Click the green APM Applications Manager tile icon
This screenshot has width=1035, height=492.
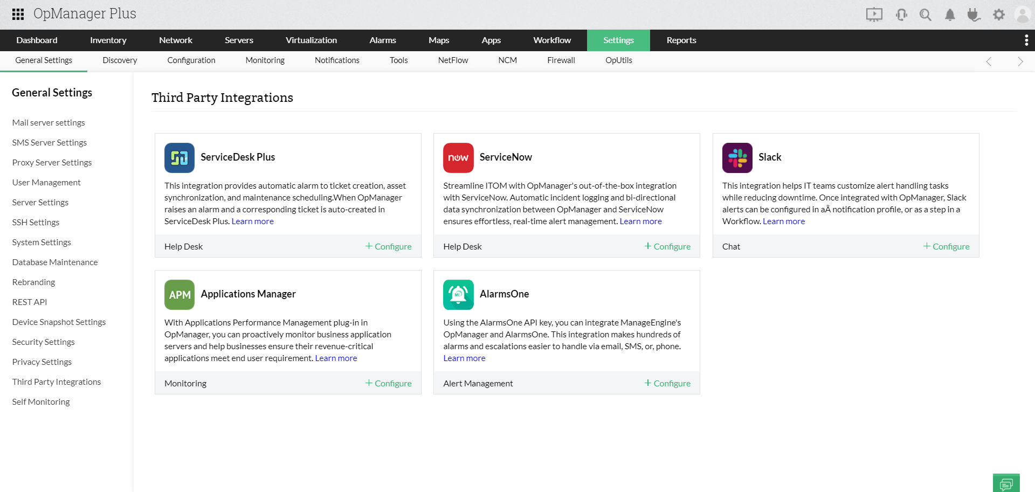pos(179,294)
